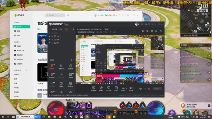Open WeChat from the Windows taskbar

[x=109, y=117]
